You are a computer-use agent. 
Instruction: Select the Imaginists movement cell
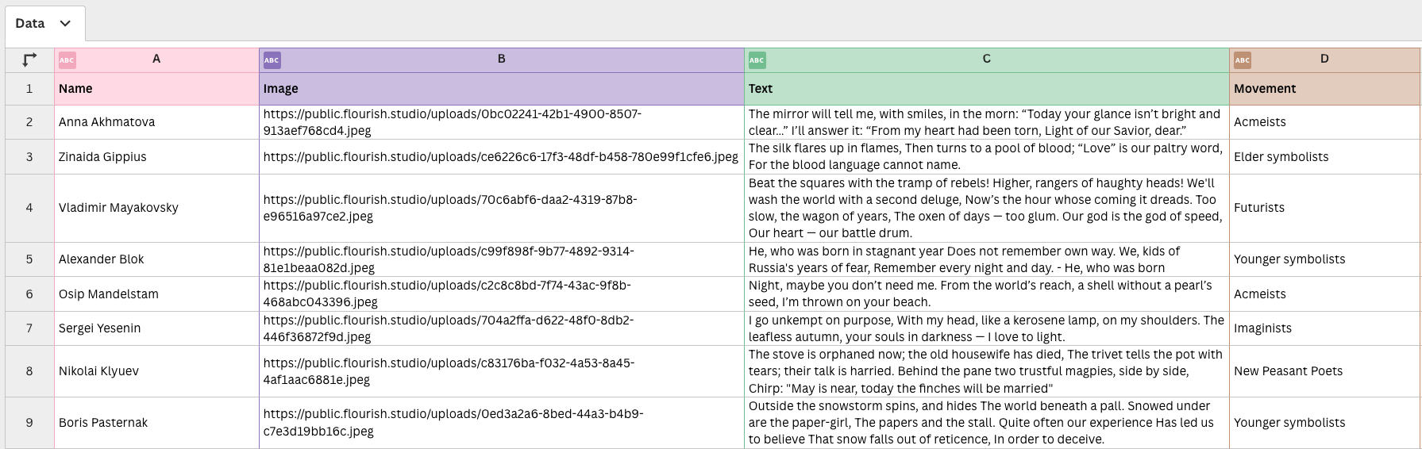pos(1324,328)
